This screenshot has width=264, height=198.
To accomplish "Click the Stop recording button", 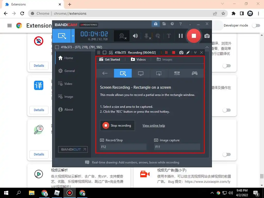I will [x=117, y=126].
